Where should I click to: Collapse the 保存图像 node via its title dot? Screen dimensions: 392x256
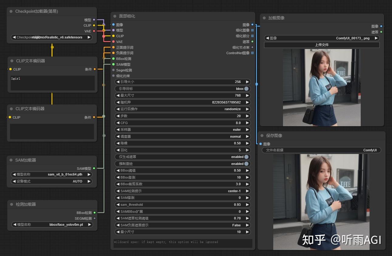click(262, 136)
